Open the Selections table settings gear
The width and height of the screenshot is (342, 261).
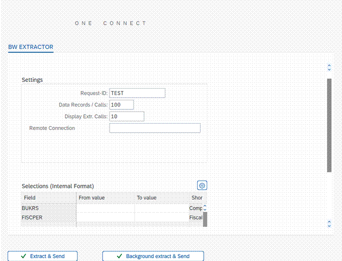click(202, 186)
